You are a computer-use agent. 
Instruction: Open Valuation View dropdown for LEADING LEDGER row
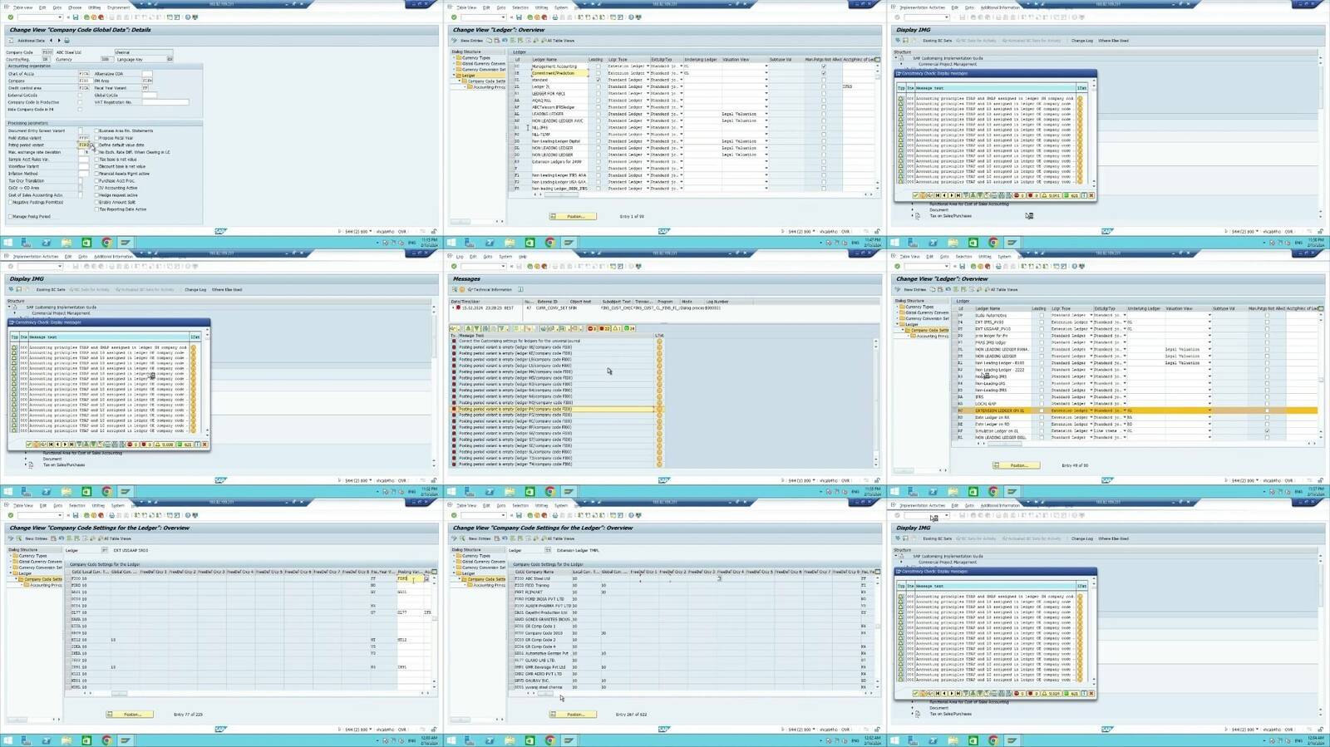[x=766, y=114]
